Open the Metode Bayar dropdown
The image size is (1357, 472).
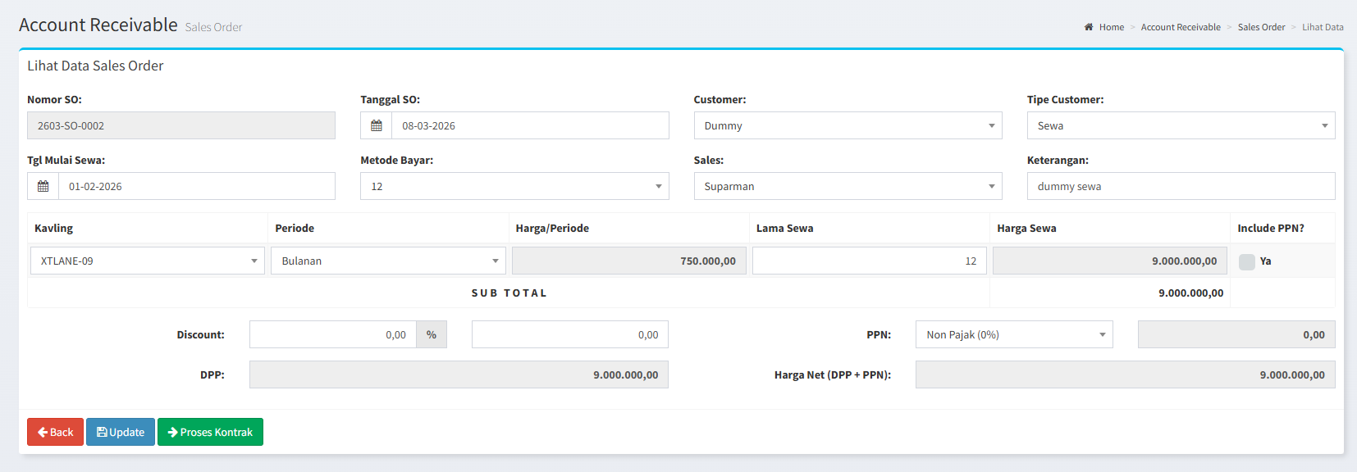pos(514,186)
